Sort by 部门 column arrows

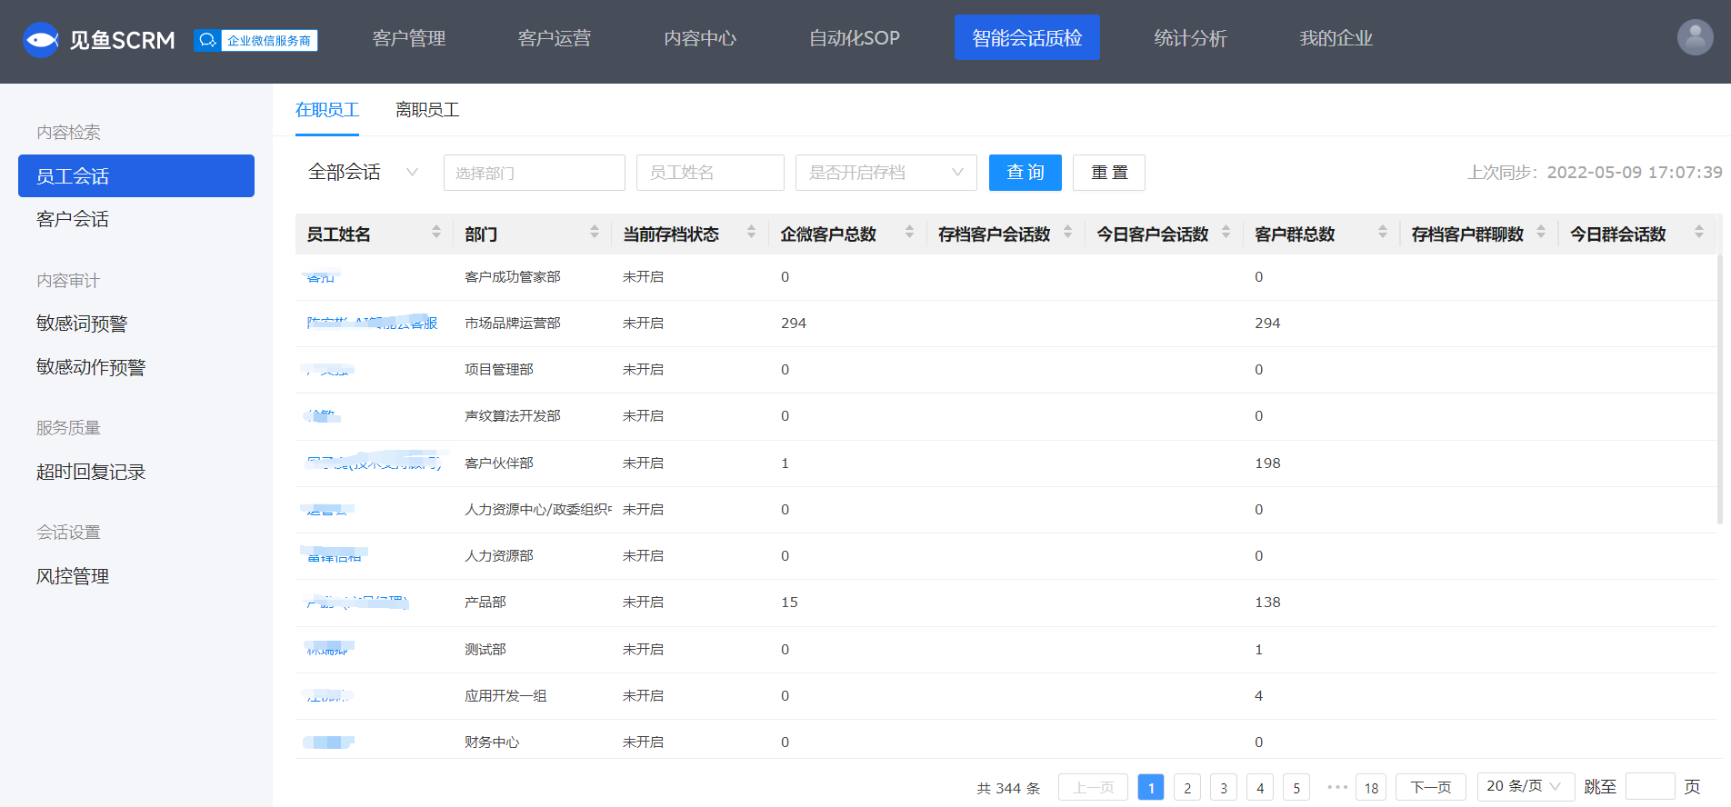(595, 233)
